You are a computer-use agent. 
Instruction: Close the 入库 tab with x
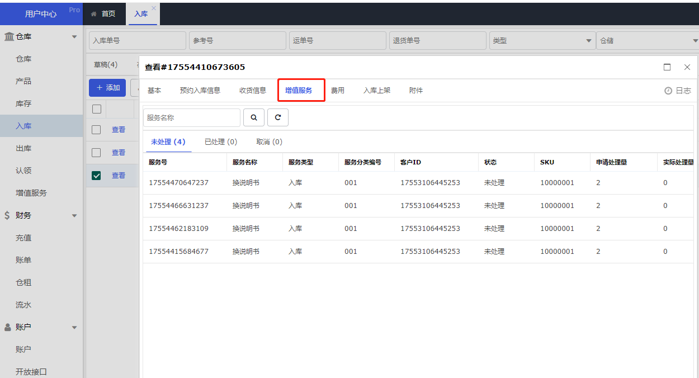pos(154,8)
